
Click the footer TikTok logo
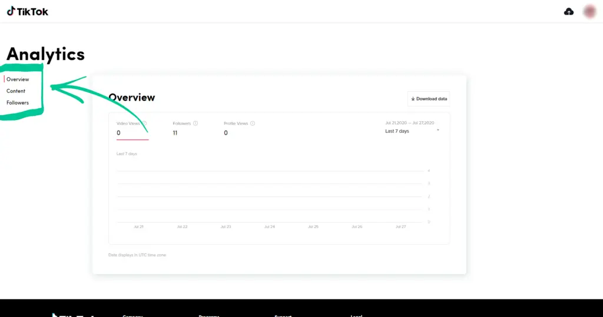tap(73, 315)
